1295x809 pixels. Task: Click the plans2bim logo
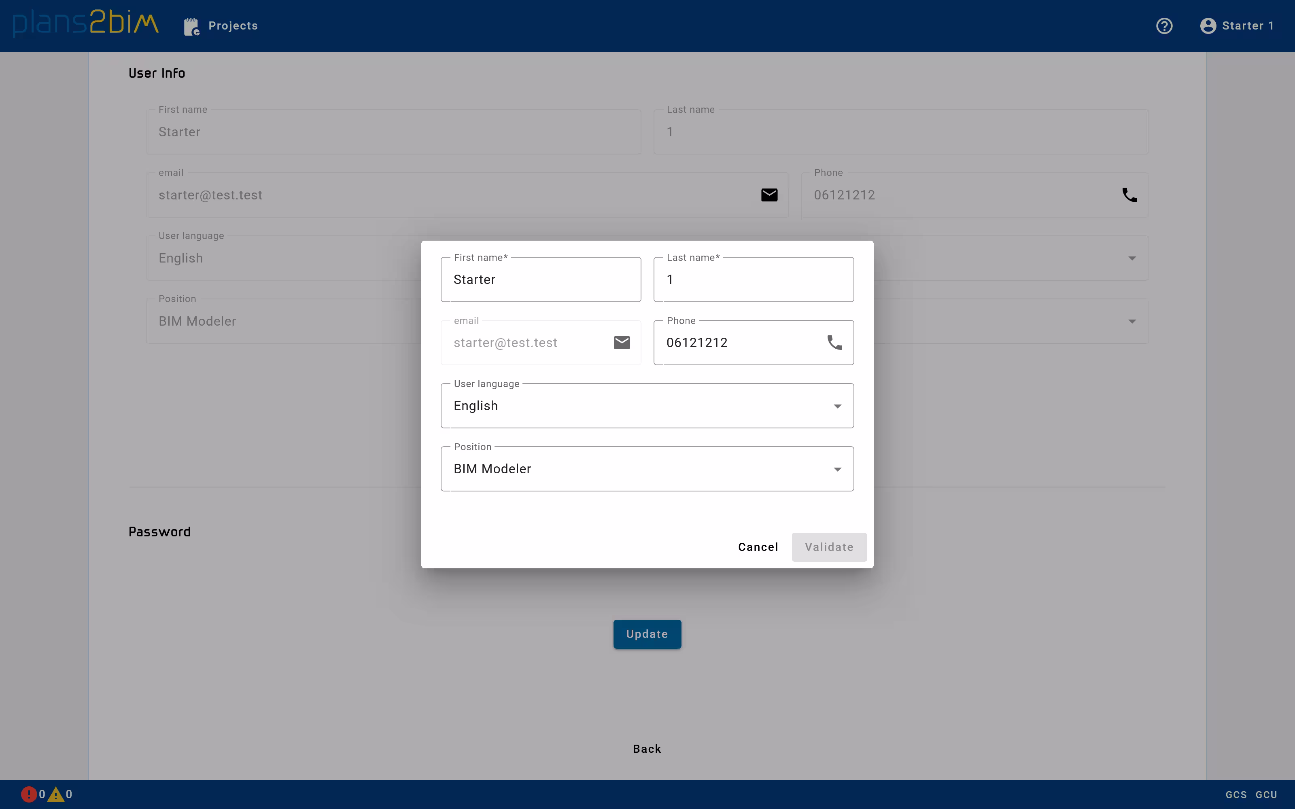pos(85,23)
